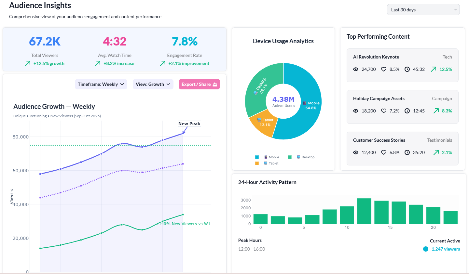Open the Last 30 days date range dropdown
Screen dimensions: 469x274
click(423, 10)
